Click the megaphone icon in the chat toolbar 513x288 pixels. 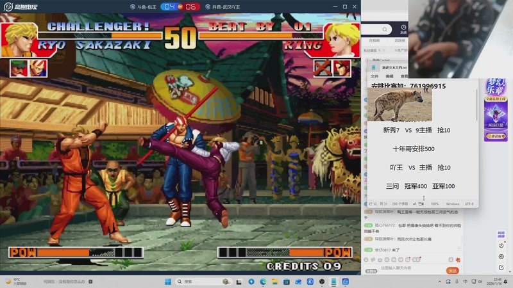[x=373, y=260]
